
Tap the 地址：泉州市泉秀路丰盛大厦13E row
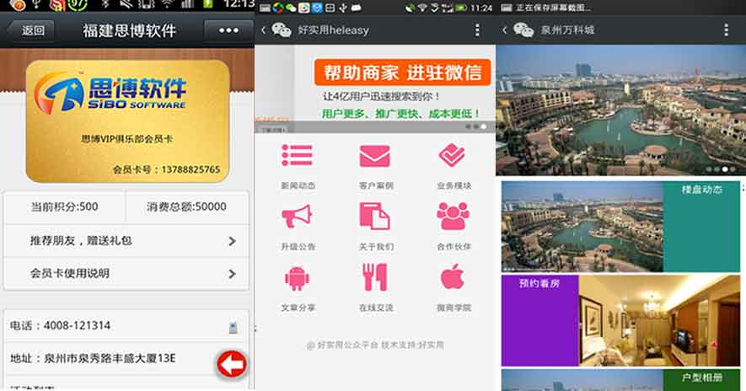(126, 359)
